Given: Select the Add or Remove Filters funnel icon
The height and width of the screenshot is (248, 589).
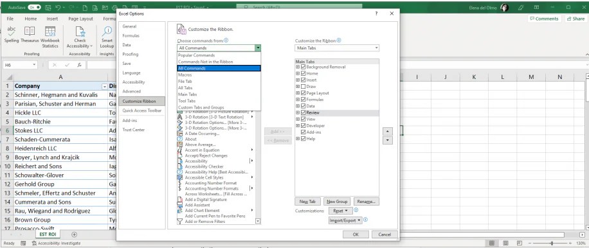Looking at the screenshot, I should click(x=179, y=222).
